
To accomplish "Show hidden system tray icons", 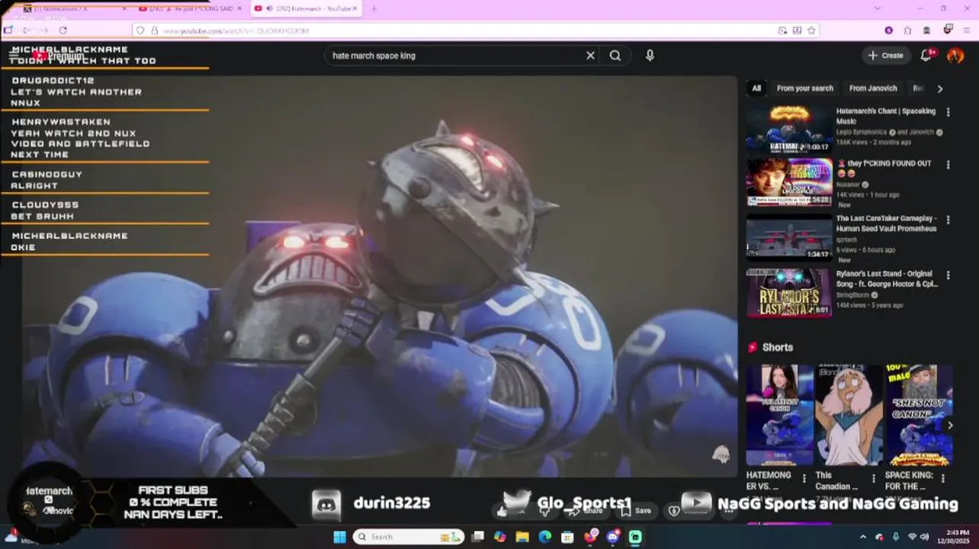I will point(863,537).
